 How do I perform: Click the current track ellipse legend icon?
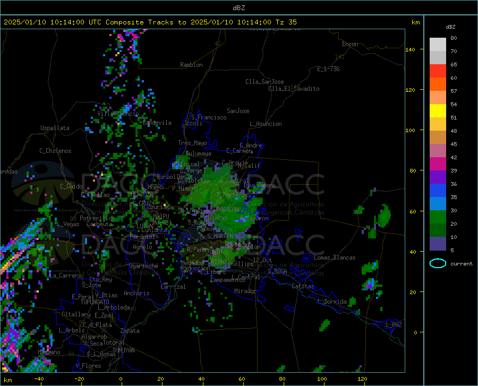click(x=438, y=263)
